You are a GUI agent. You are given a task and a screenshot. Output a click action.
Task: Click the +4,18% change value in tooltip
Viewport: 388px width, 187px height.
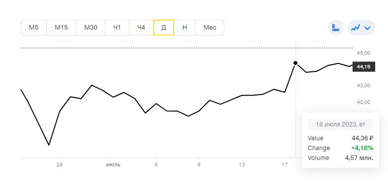click(362, 148)
